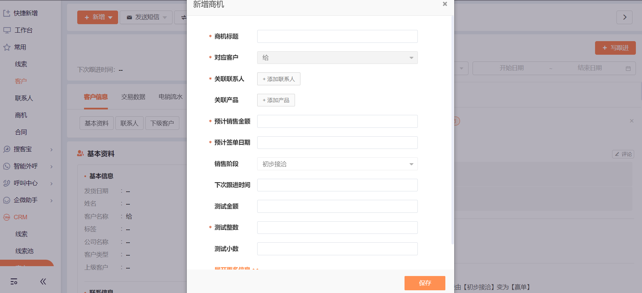Click 预计销售金额 input field

point(337,121)
